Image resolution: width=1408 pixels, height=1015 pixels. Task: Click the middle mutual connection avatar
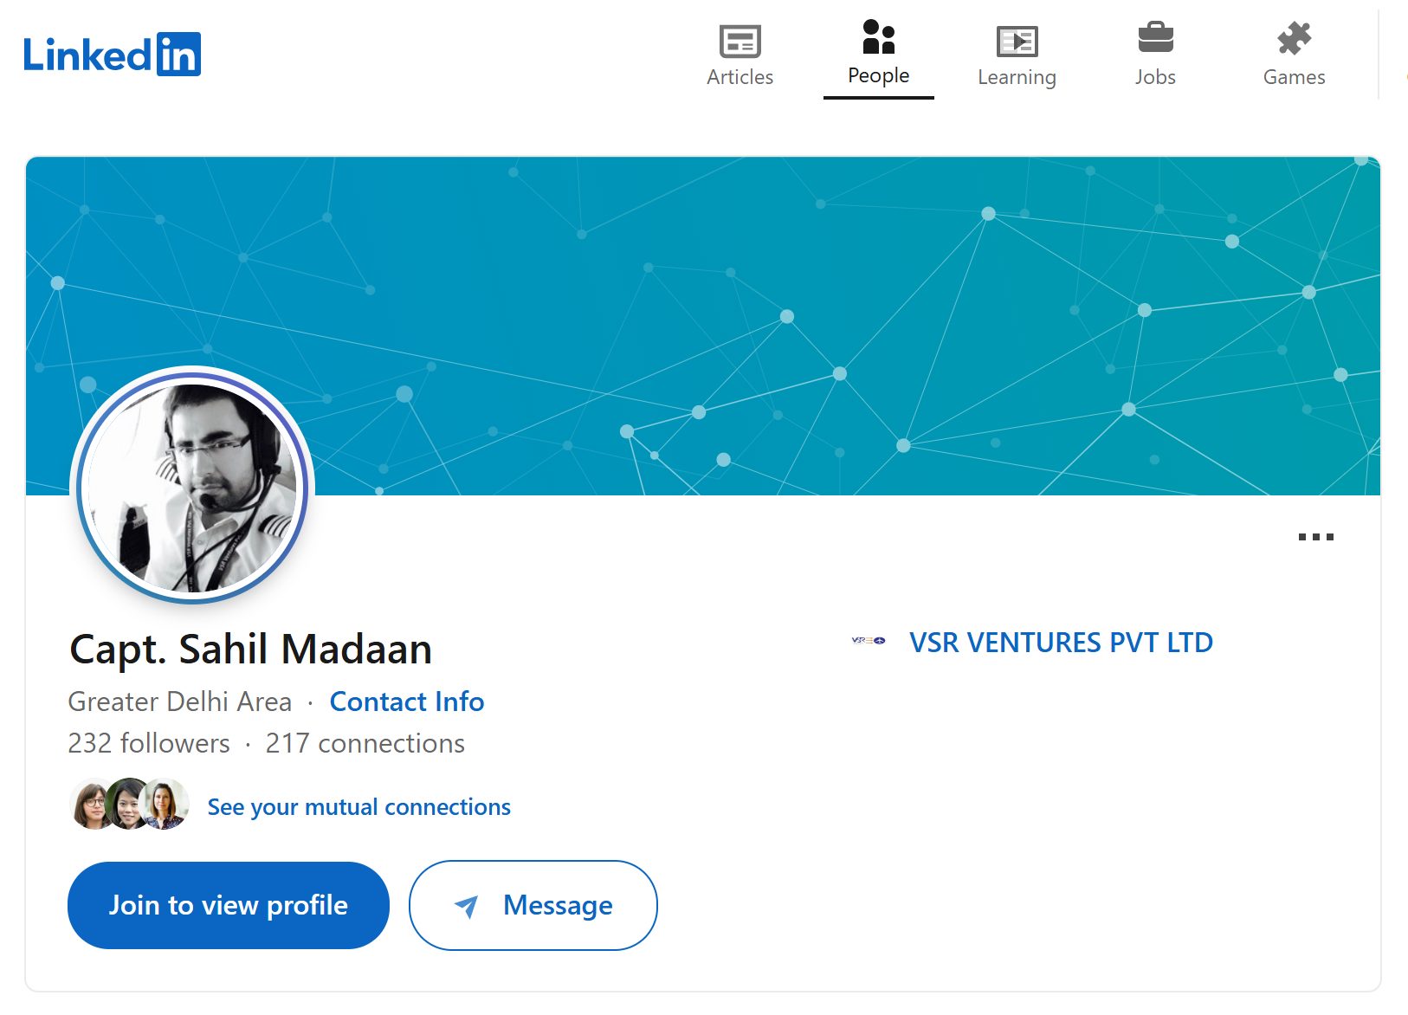[x=127, y=805]
